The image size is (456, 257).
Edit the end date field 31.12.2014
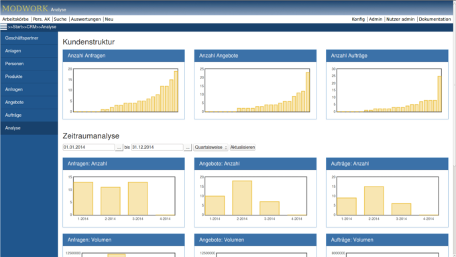coord(158,147)
